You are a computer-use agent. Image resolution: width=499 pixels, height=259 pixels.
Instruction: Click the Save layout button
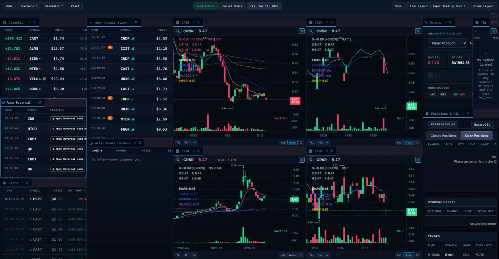click(x=398, y=6)
